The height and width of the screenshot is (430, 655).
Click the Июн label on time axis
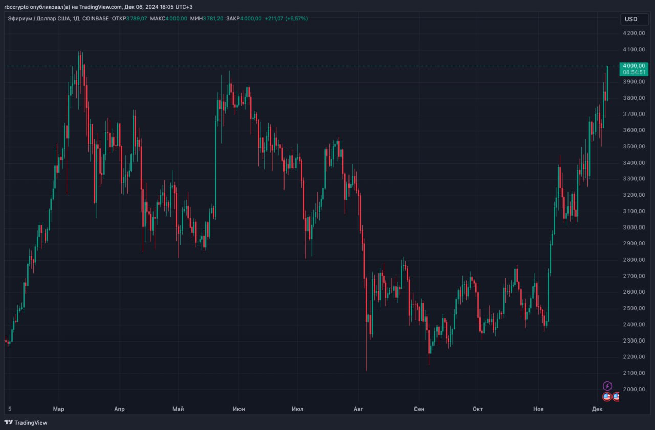(x=238, y=409)
